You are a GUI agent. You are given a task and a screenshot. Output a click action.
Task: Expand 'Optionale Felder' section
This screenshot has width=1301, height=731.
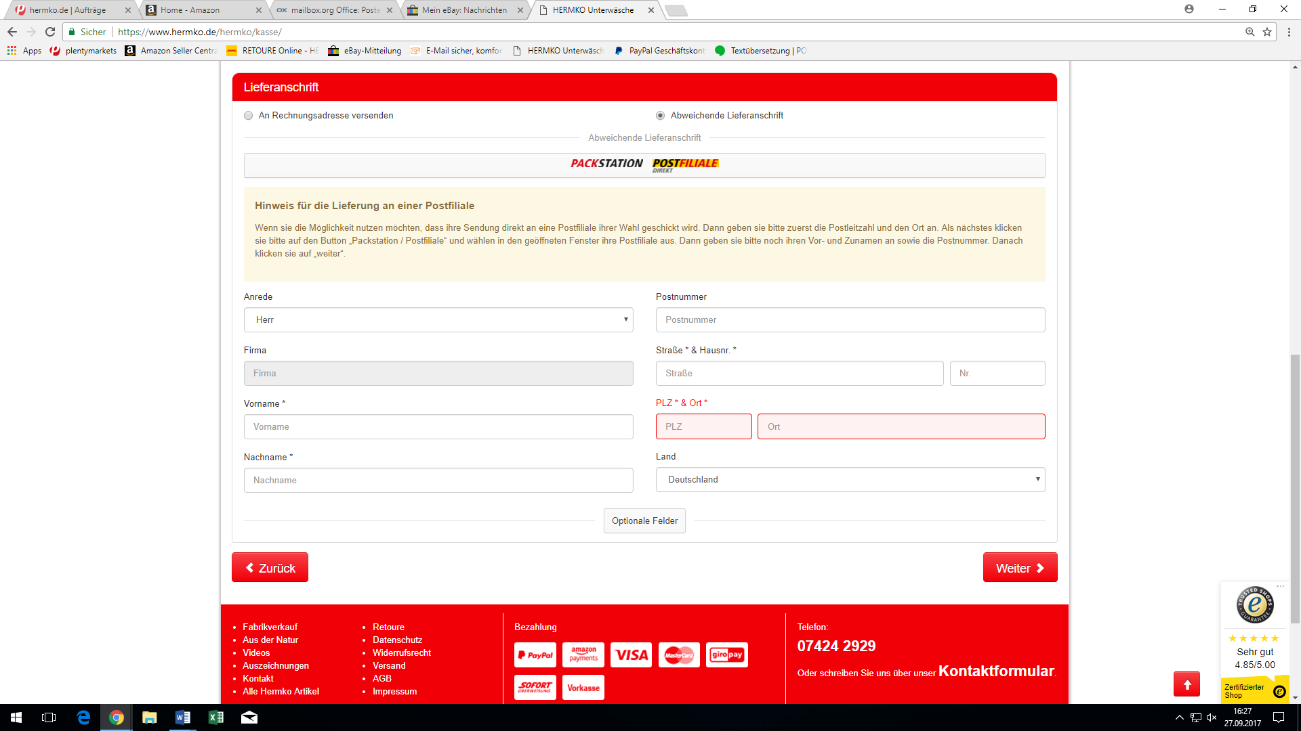[644, 520]
